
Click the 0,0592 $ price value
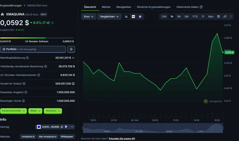coord(15,23)
